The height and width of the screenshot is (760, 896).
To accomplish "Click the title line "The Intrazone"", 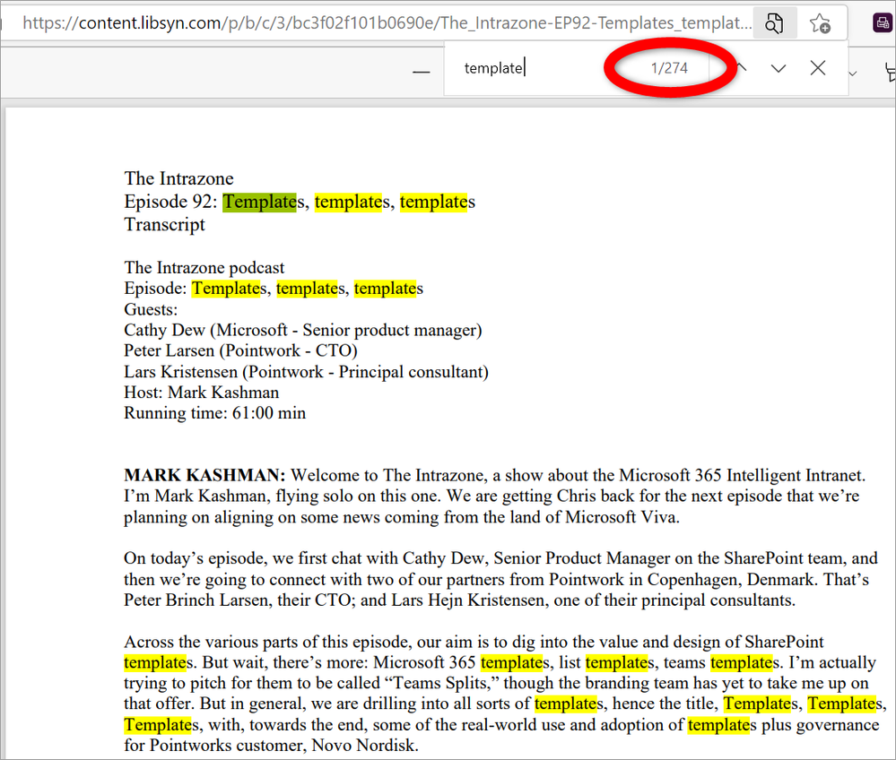I will click(178, 178).
